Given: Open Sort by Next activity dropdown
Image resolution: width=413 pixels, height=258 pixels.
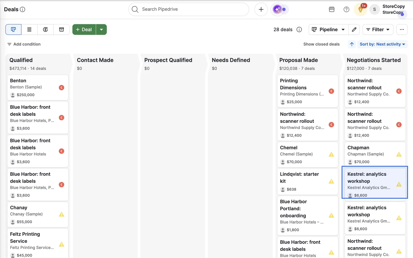Looking at the screenshot, I should [382, 44].
